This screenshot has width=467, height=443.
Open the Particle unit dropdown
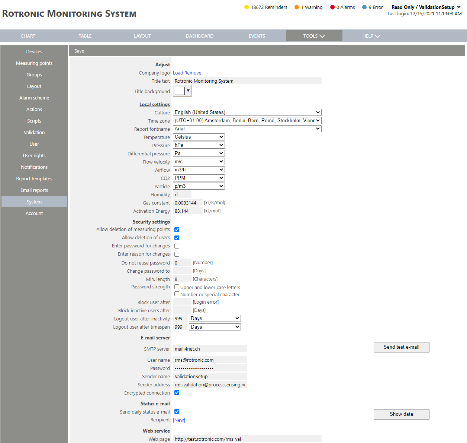click(x=199, y=186)
